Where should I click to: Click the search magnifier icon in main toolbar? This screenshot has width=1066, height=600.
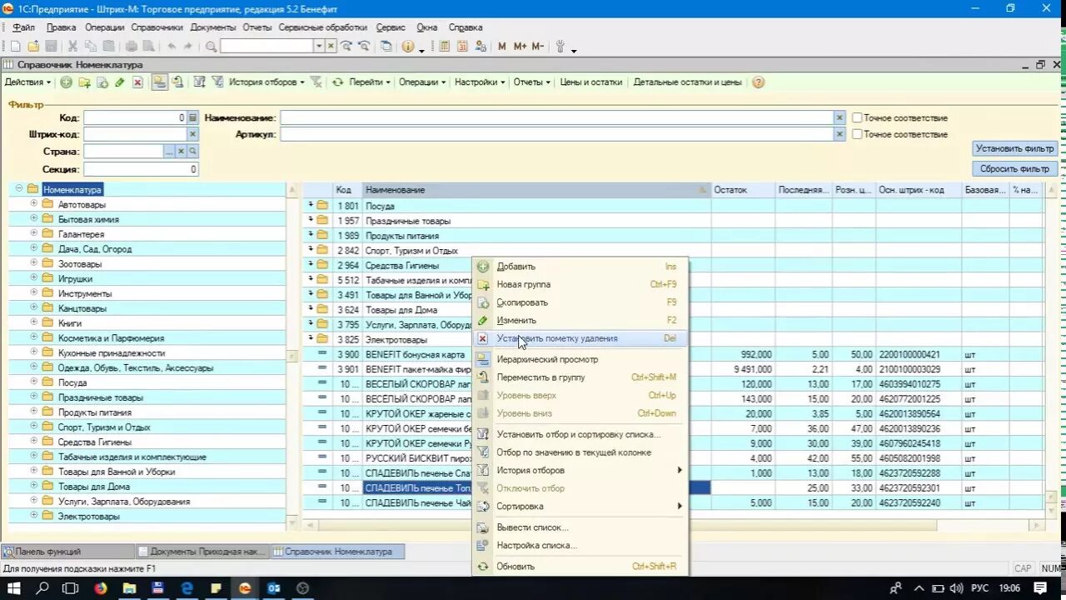[x=211, y=47]
